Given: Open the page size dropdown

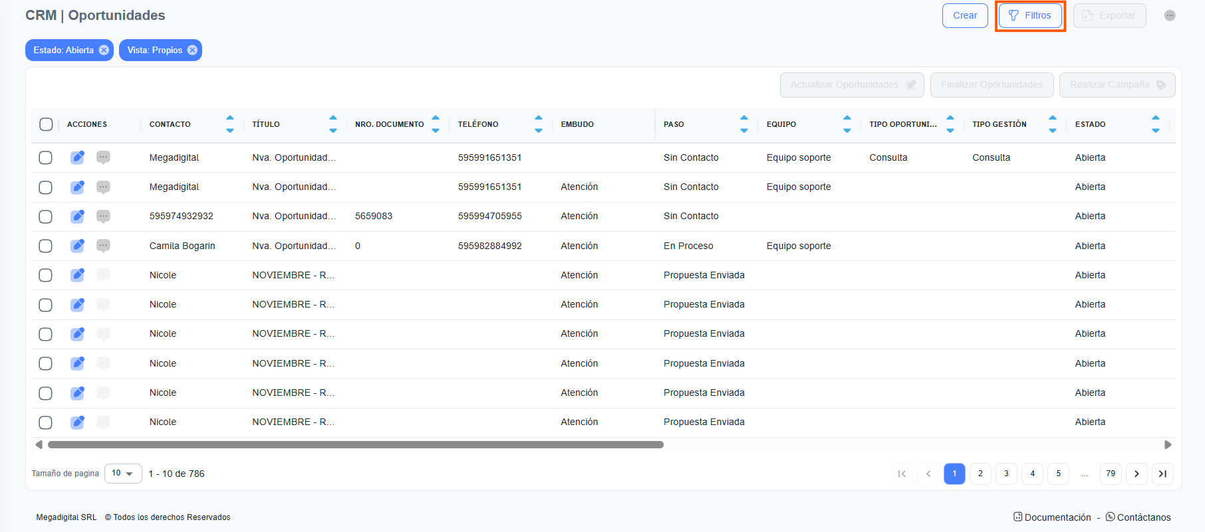Looking at the screenshot, I should (x=123, y=474).
